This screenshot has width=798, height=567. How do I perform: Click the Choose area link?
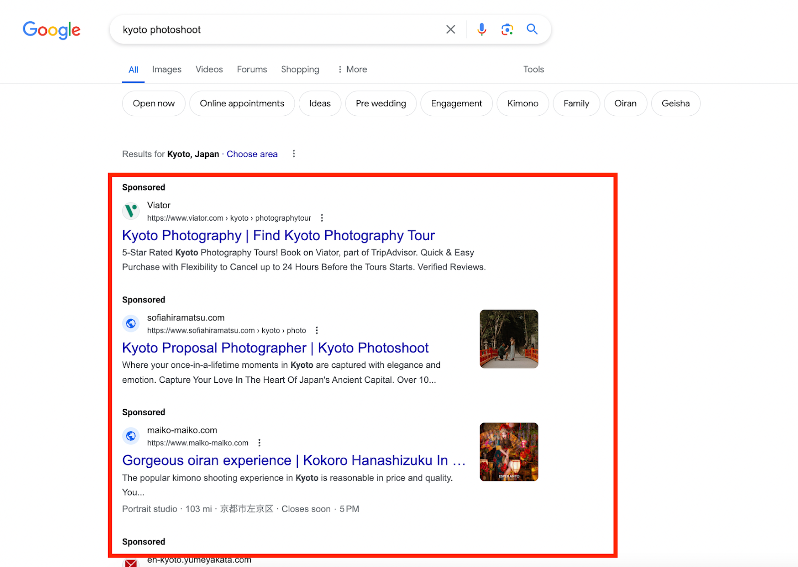click(252, 154)
